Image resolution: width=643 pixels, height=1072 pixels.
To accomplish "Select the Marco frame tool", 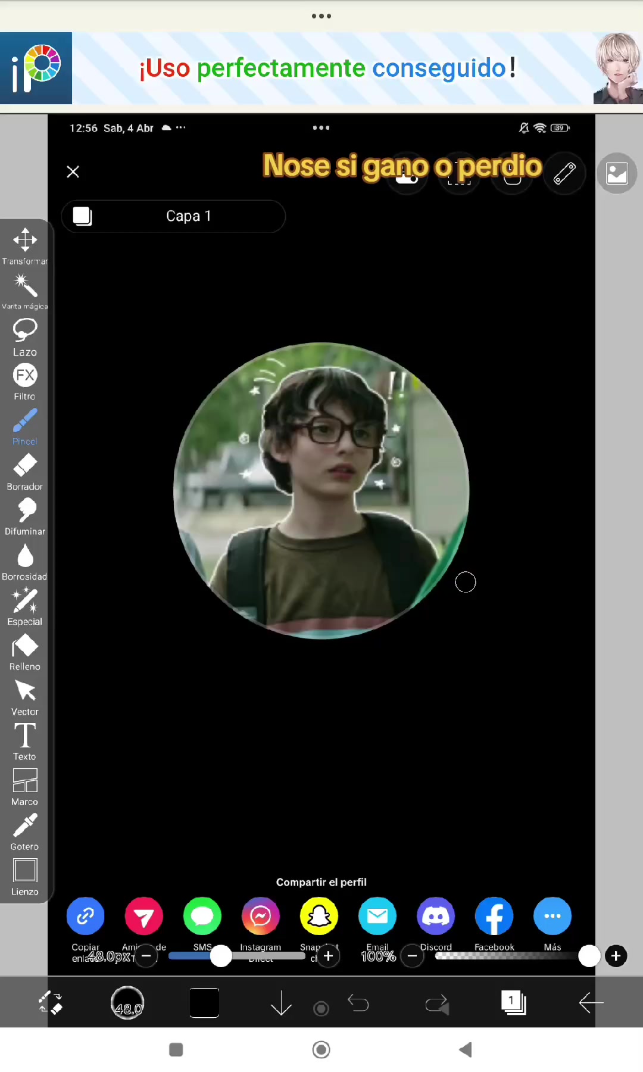I will coord(25,787).
